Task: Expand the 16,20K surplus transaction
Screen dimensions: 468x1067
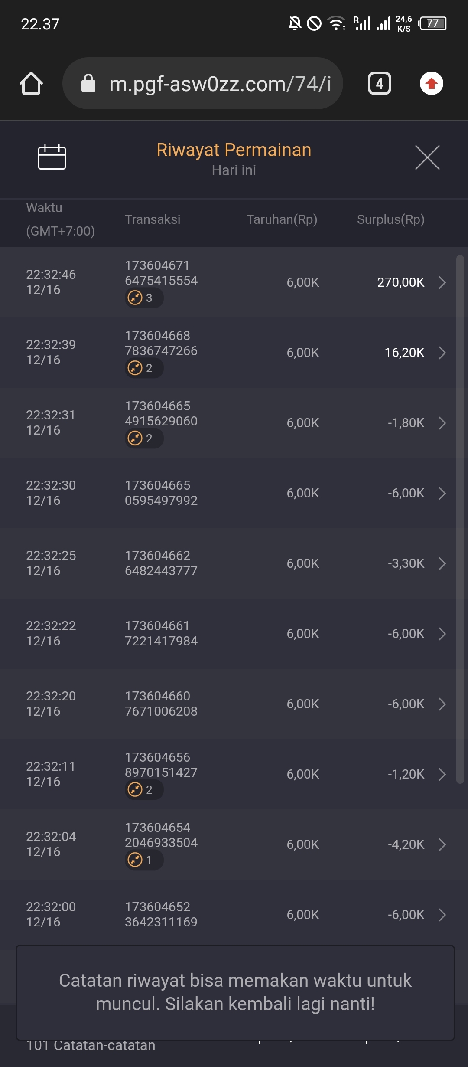Action: point(442,353)
